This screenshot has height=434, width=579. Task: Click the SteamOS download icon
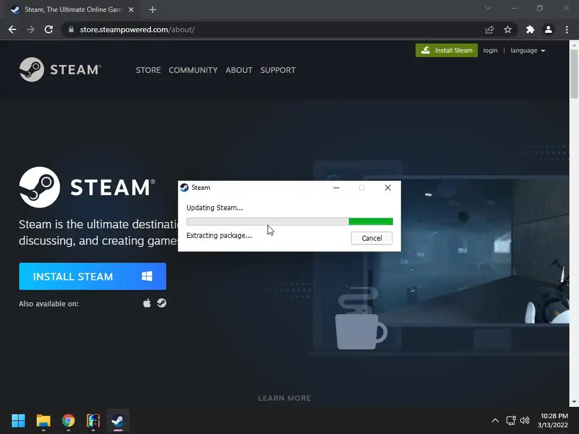pyautogui.click(x=162, y=303)
